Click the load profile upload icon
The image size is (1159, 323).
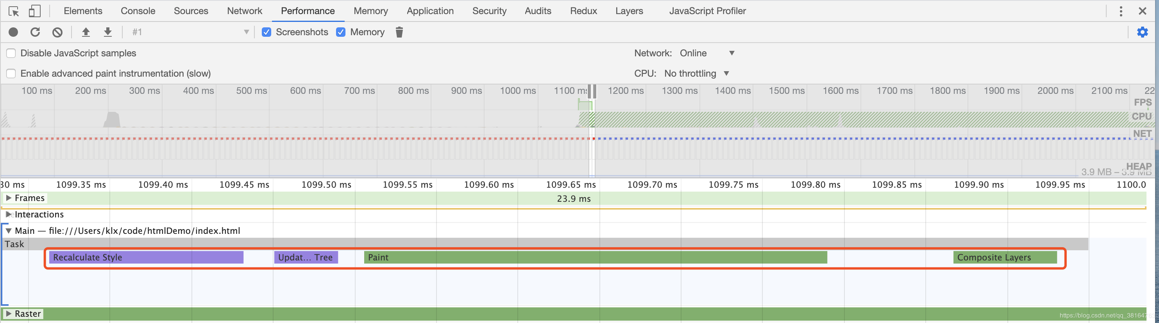click(86, 32)
